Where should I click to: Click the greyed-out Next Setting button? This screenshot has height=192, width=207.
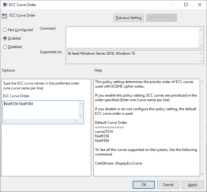point(161,18)
